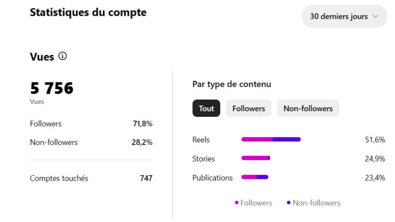Click the Publications progress bar
Screen dimensions: 395x222
click(x=255, y=177)
